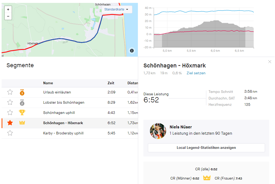The width and height of the screenshot is (275, 184).
Task: Zoom in on the map
Action: pyautogui.click(x=8, y=9)
